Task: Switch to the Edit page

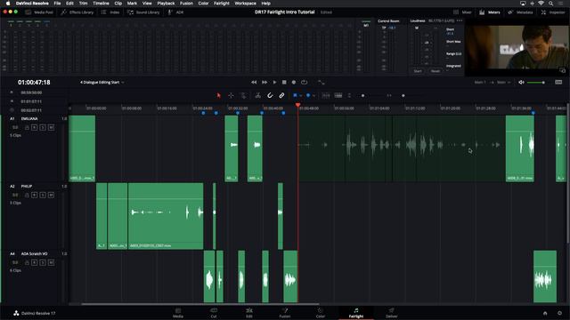Action: click(x=249, y=312)
